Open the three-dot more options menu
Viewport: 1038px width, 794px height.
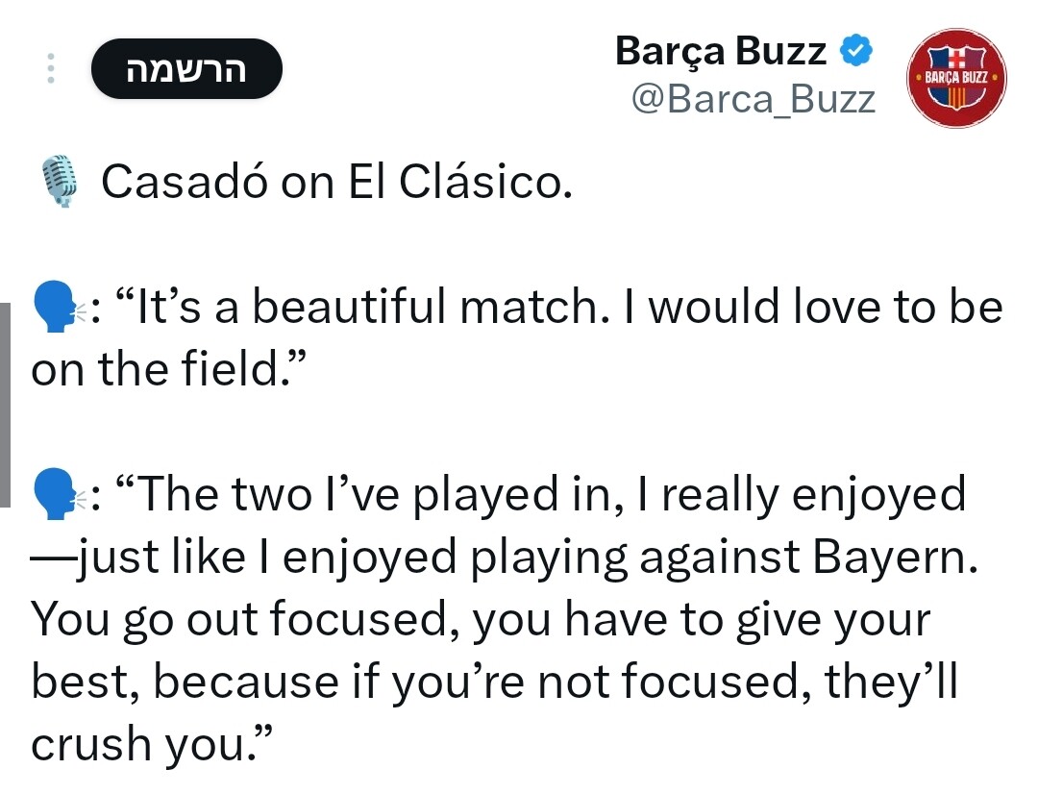coord(51,68)
